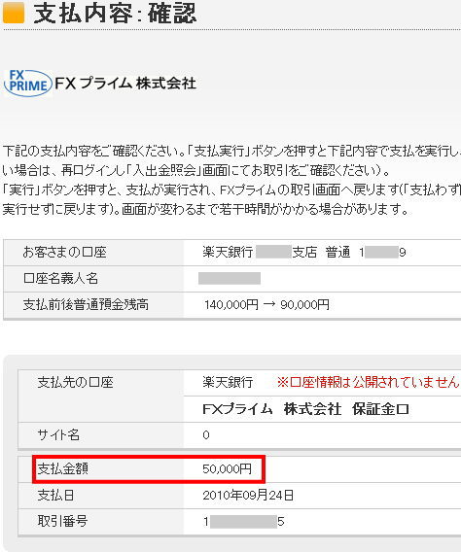
Task: Select the page heading 支払内容:確認
Action: (115, 14)
